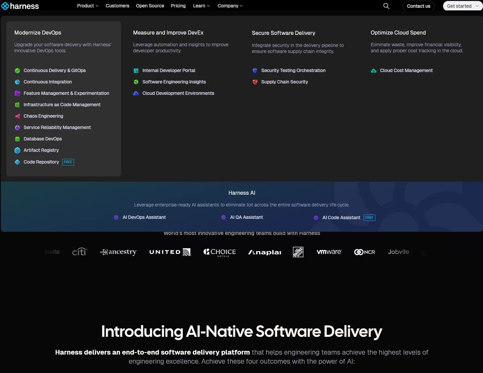Click the Code Repository icon
This screenshot has height=373, width=483.
pos(17,162)
